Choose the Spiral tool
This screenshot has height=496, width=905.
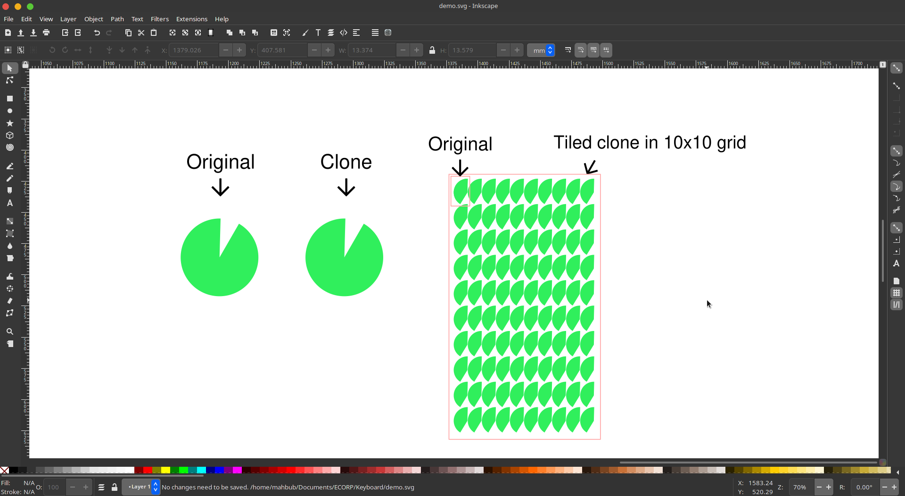9,148
